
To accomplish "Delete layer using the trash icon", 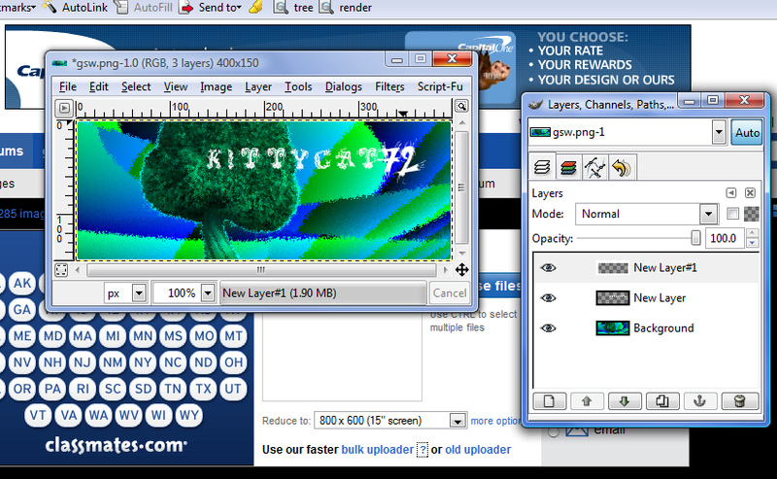I will coord(739,400).
